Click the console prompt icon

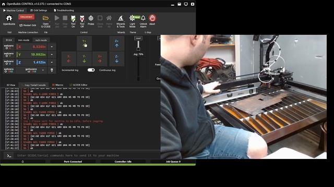(x=9, y=156)
